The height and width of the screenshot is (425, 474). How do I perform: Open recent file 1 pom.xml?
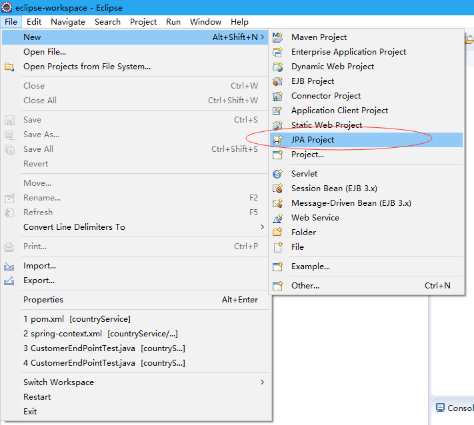tap(135, 319)
